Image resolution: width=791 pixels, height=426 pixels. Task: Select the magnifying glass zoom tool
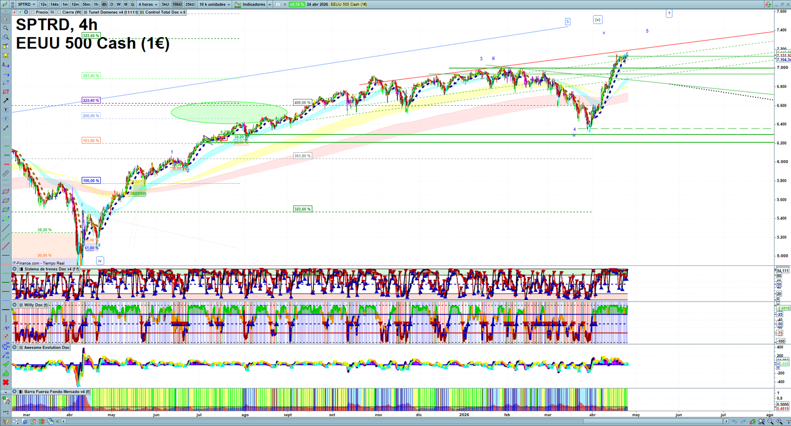[5, 28]
